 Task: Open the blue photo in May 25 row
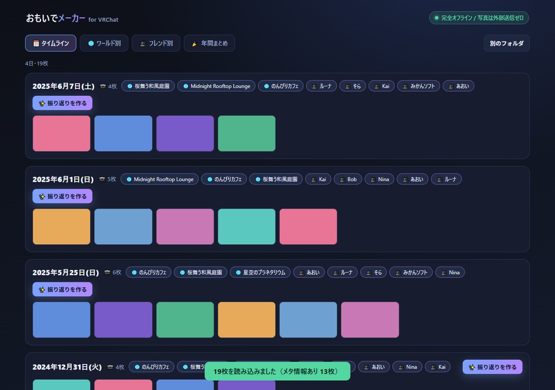point(62,320)
